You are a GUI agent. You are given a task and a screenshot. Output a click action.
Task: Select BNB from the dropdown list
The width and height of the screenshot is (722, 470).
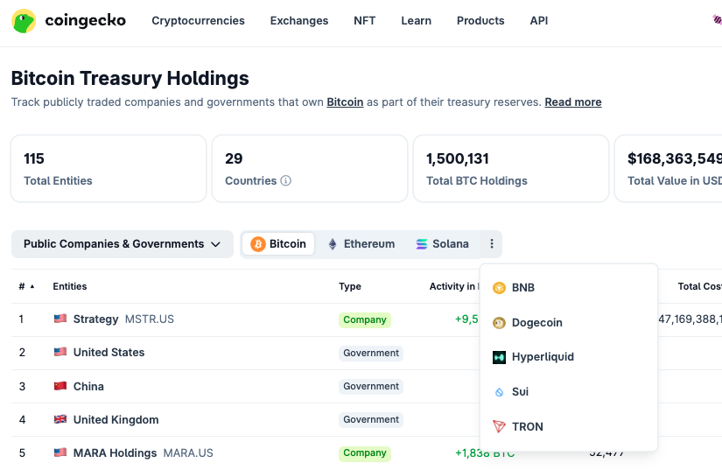pos(569,288)
